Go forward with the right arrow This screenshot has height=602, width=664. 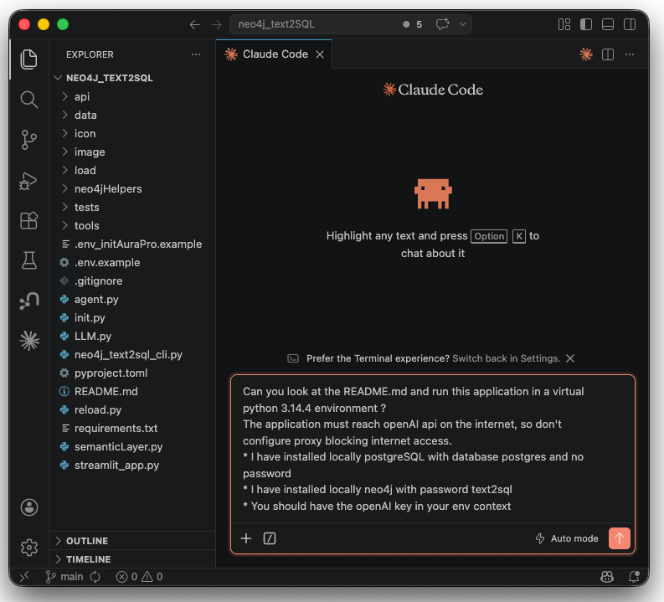(217, 24)
